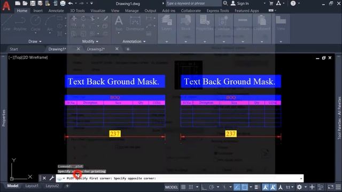Screen dimensions: 342x192
Task: Switch to the Start tab
Action: 14,49
